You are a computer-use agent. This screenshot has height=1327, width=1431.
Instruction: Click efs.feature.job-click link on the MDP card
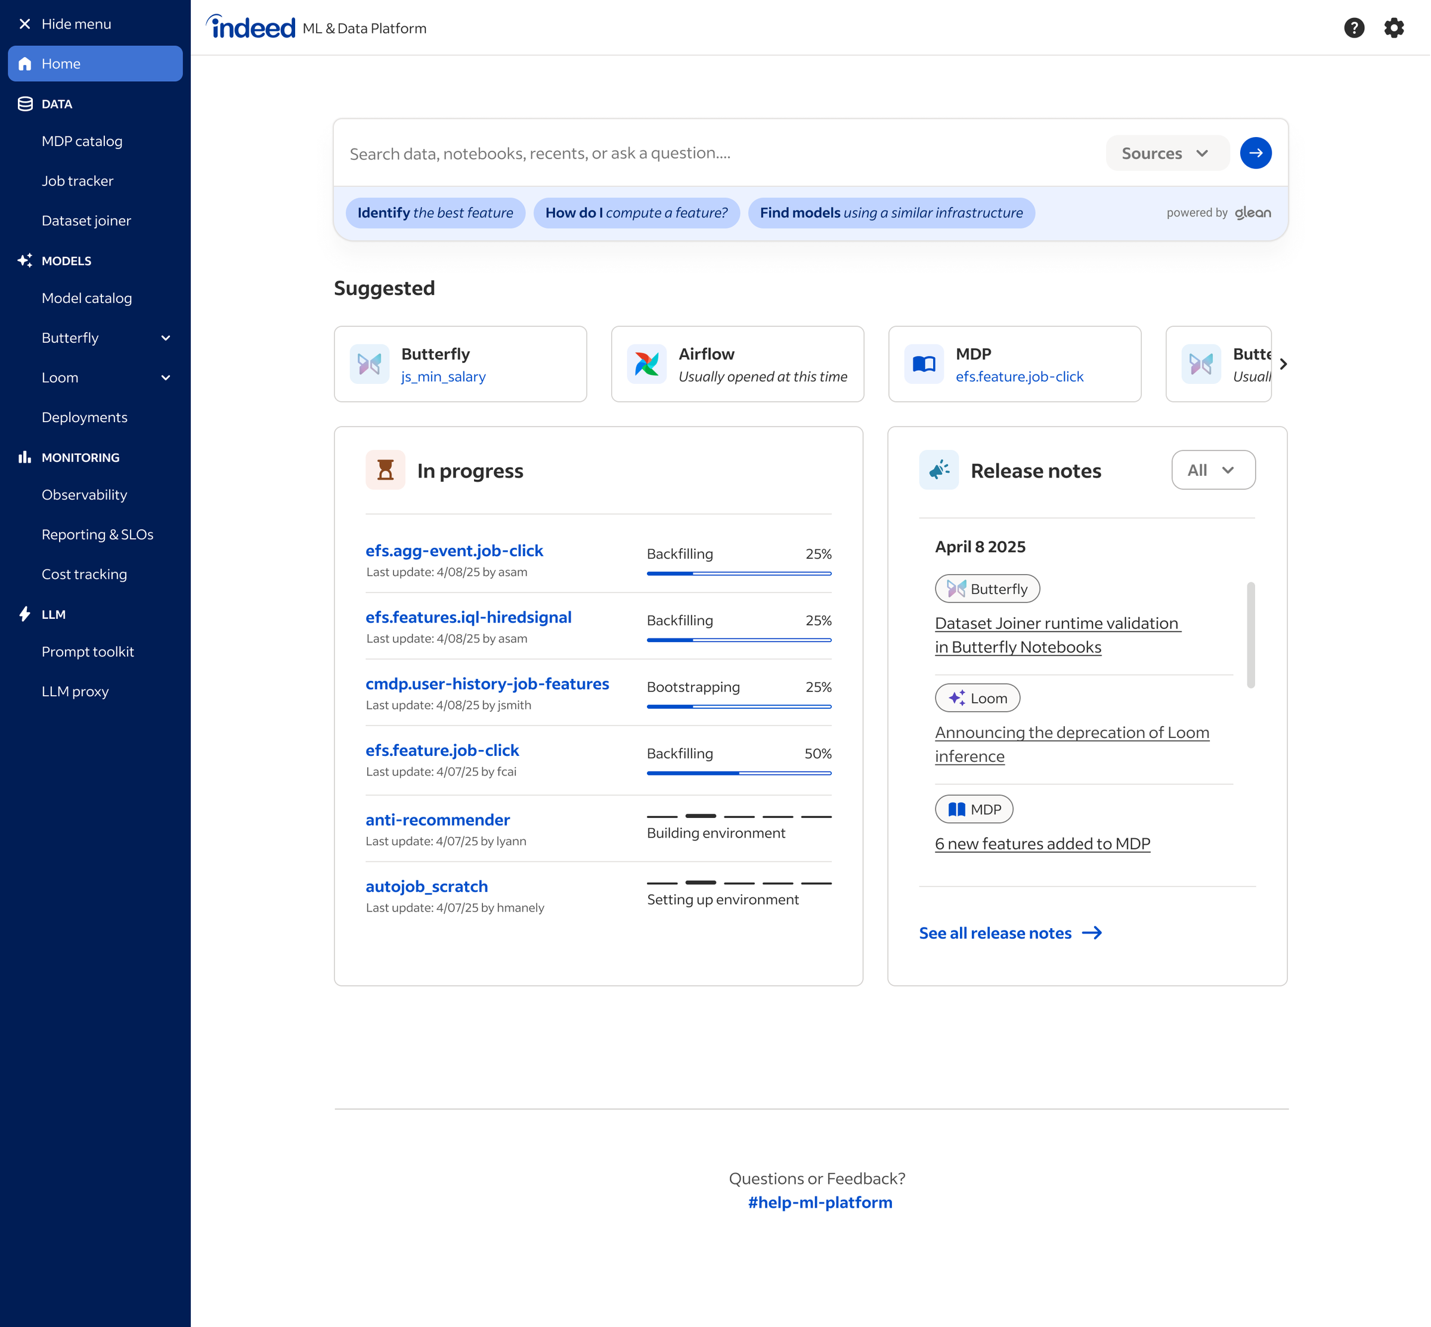coord(1020,376)
